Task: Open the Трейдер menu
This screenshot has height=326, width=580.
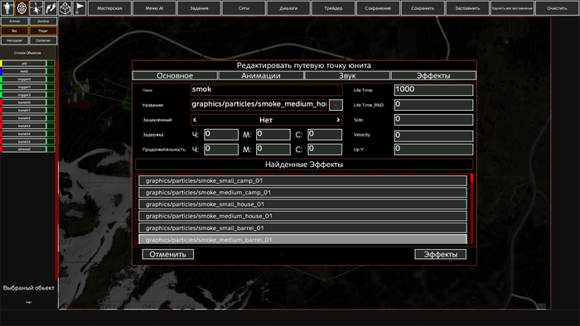Action: click(333, 8)
